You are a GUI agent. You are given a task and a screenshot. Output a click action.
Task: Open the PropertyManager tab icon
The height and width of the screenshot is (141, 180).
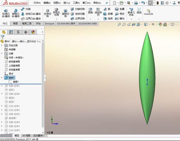tap(11, 32)
